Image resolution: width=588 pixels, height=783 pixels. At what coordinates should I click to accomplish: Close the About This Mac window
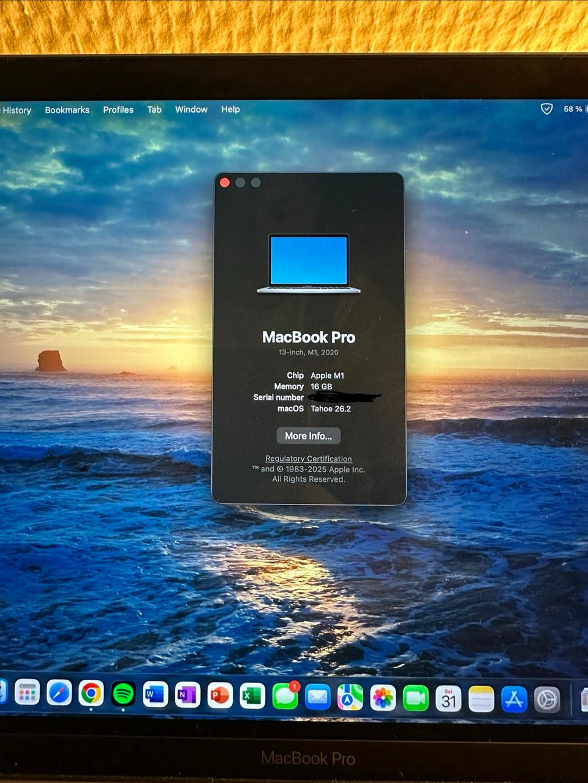pos(225,182)
